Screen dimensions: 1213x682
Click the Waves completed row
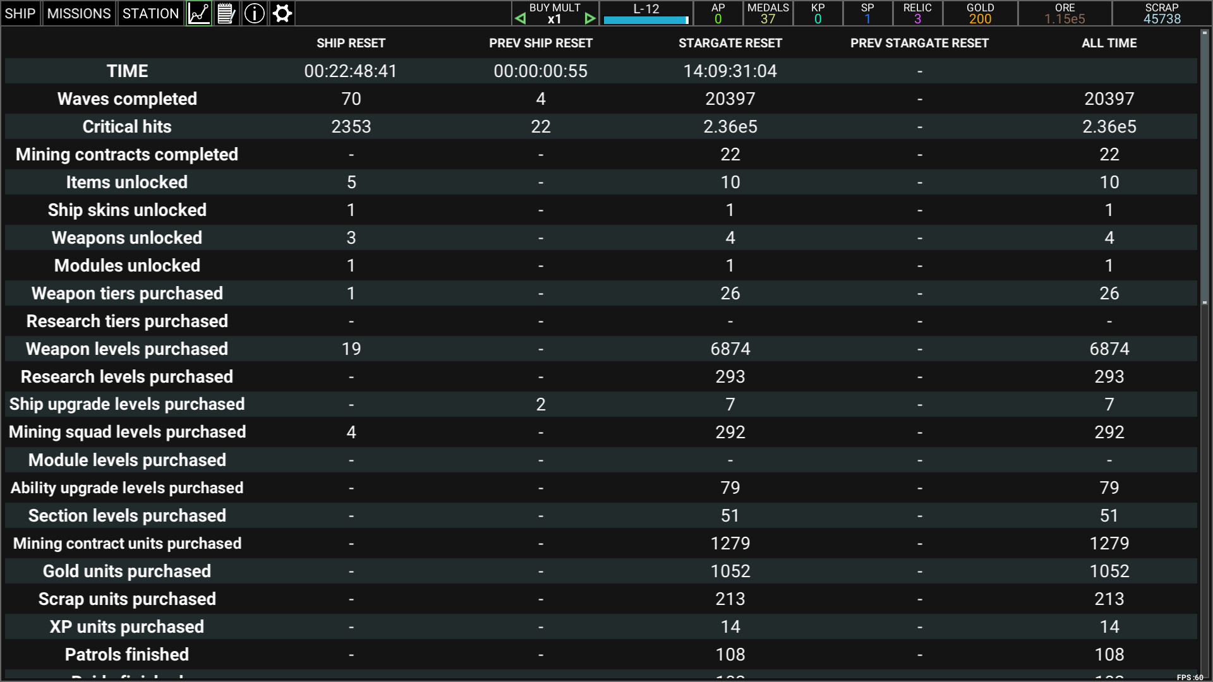[126, 99]
